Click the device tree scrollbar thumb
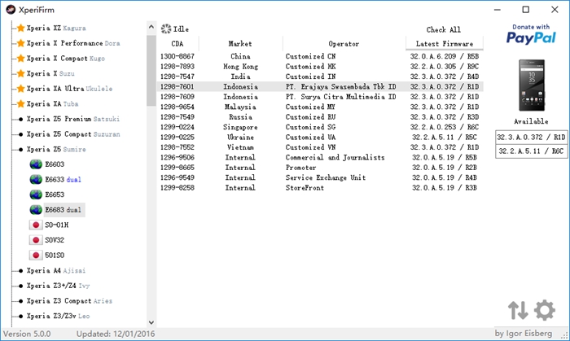Screen dimensions: 570x341 (151, 71)
